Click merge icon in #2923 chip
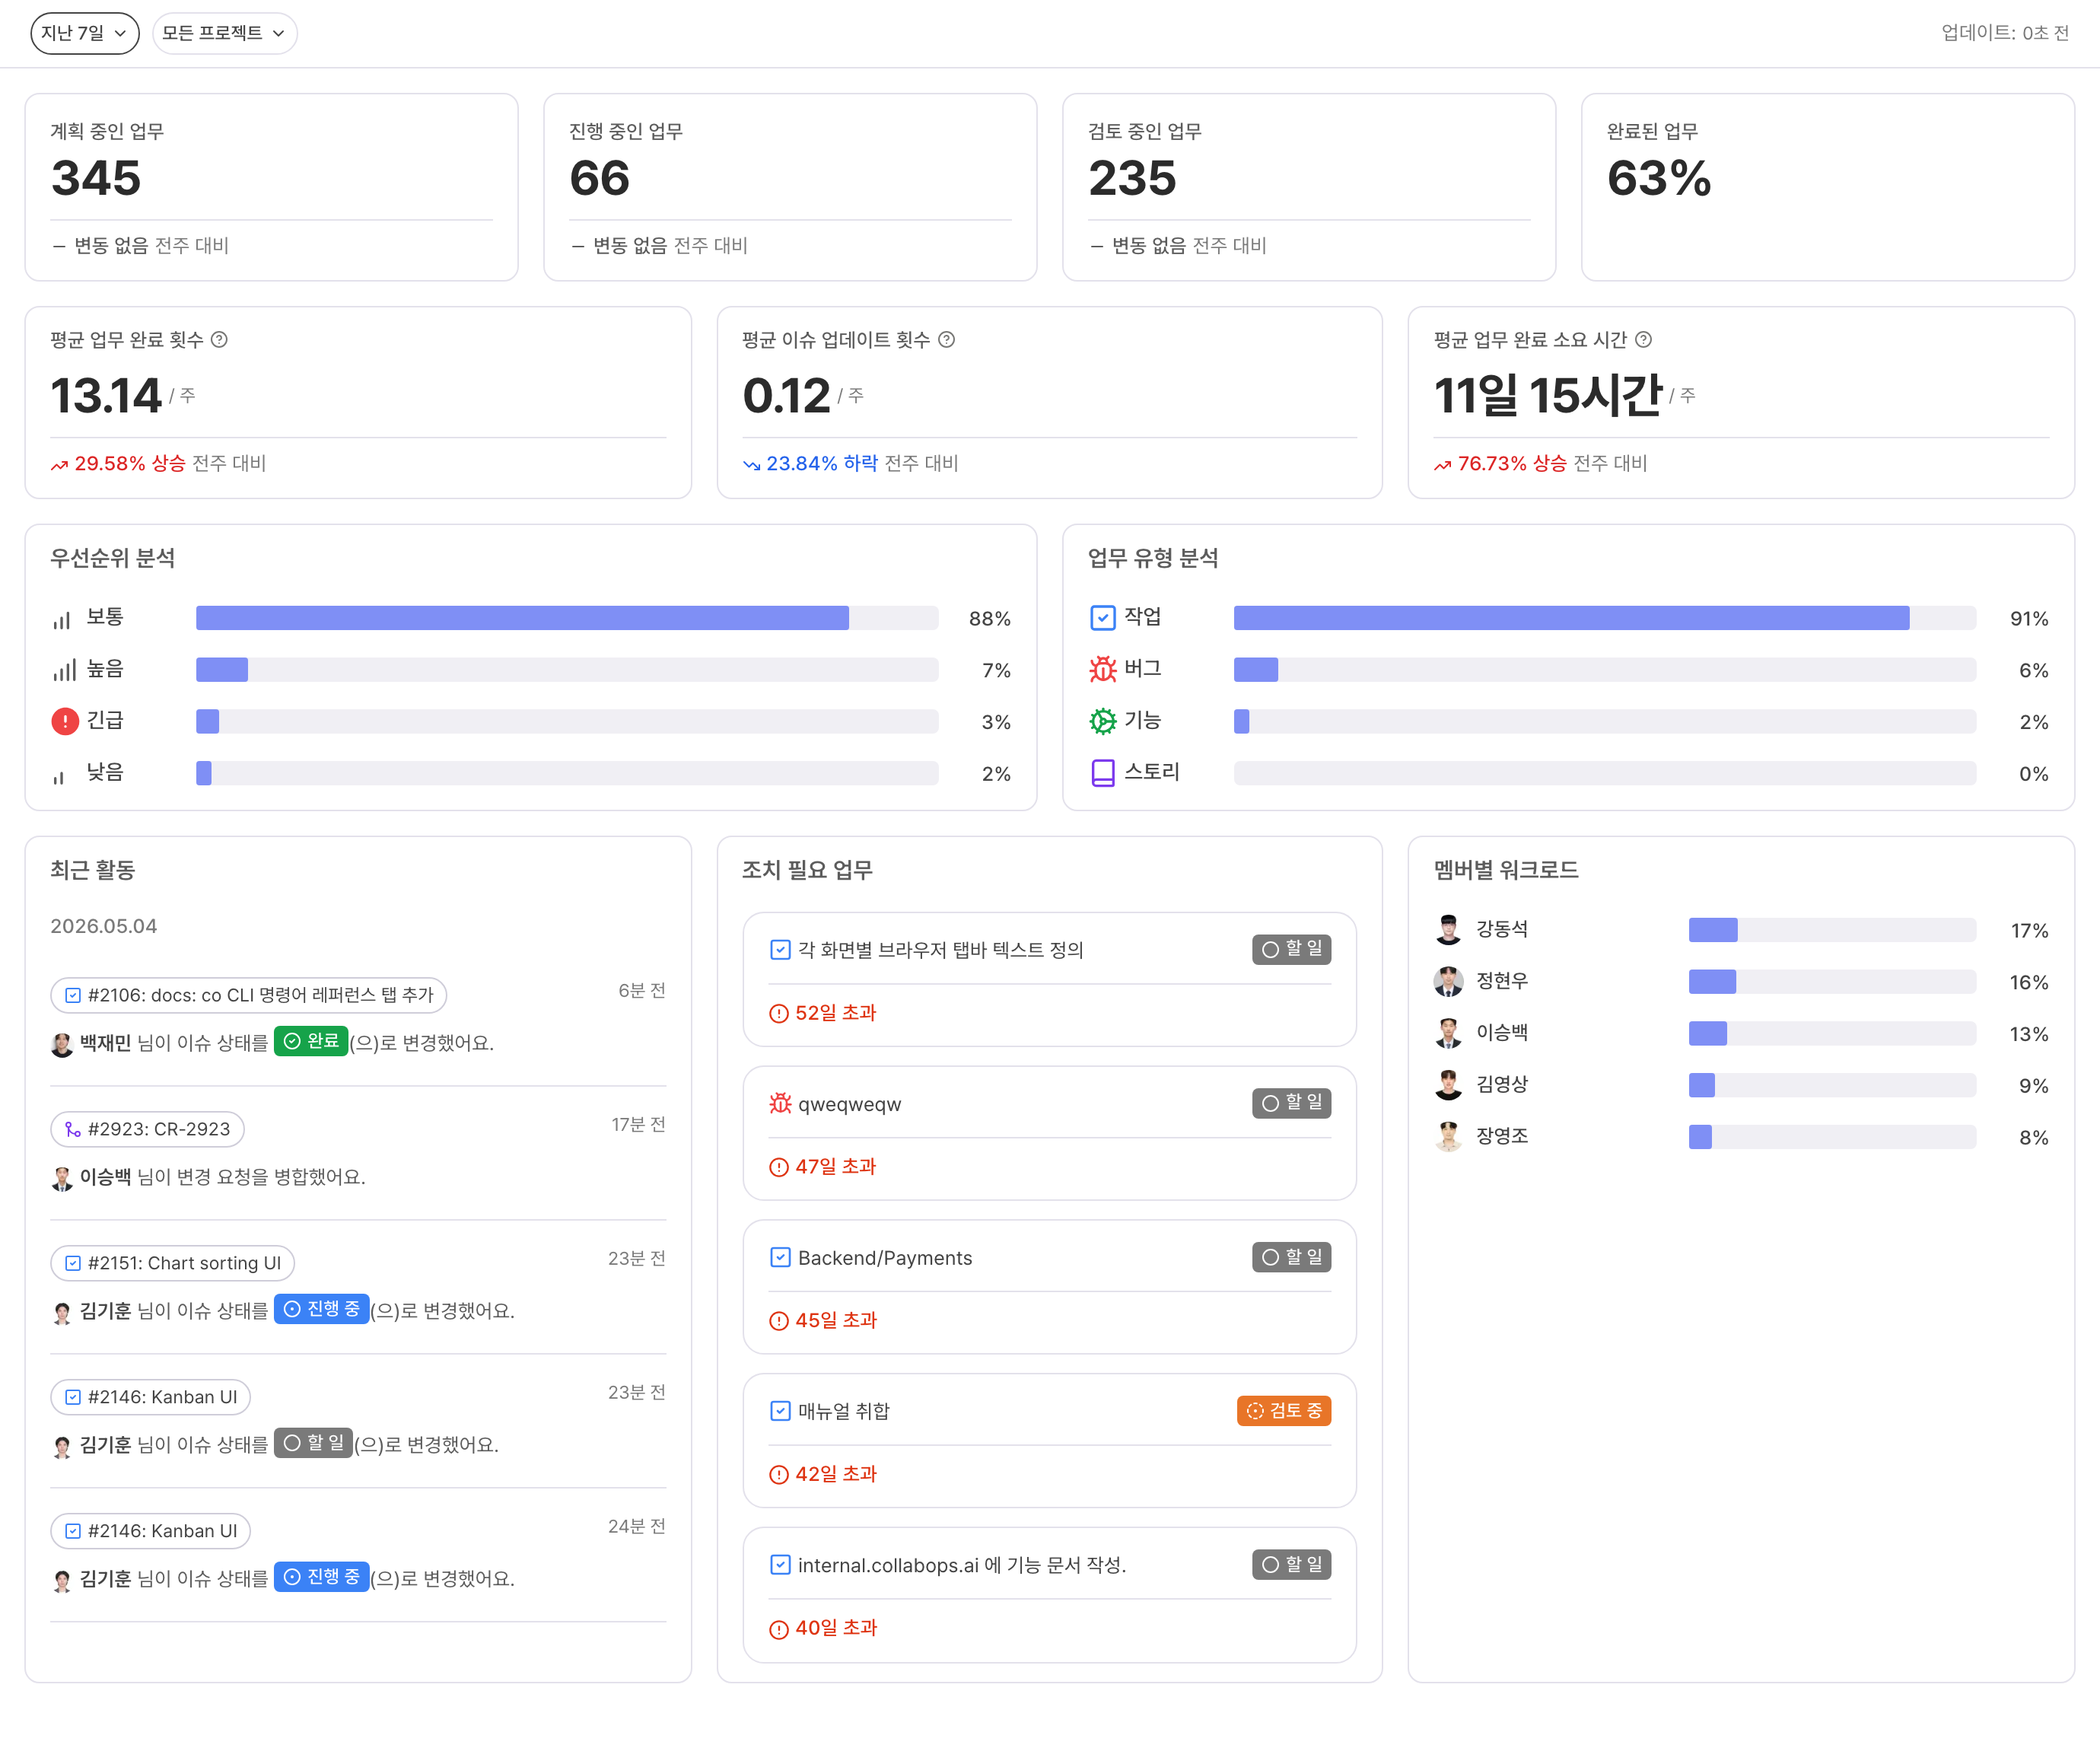Screen dimensions: 2100x1764 73,1129
